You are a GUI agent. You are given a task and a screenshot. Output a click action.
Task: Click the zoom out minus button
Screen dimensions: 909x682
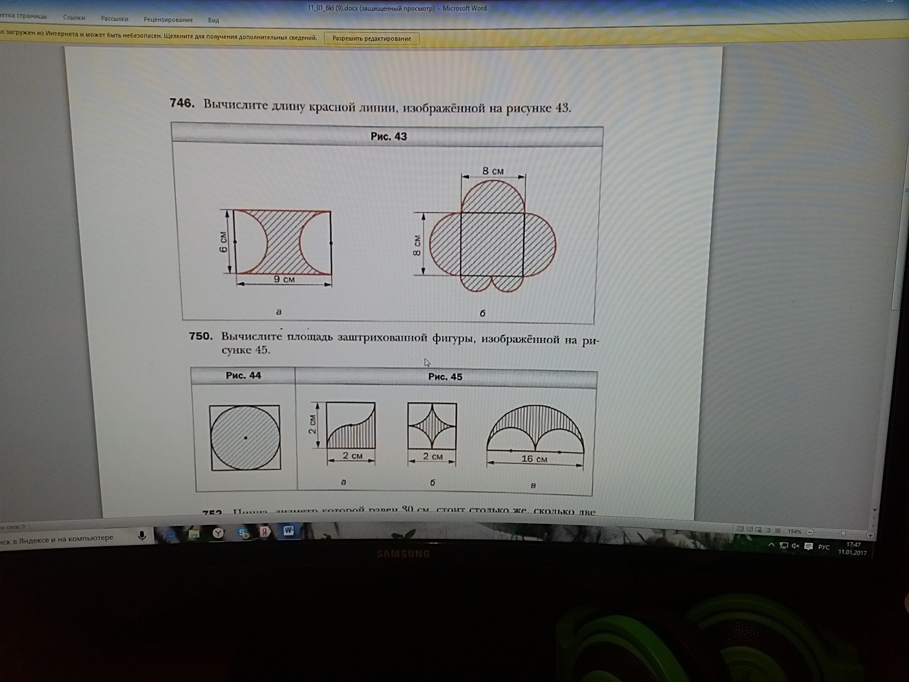coord(810,532)
